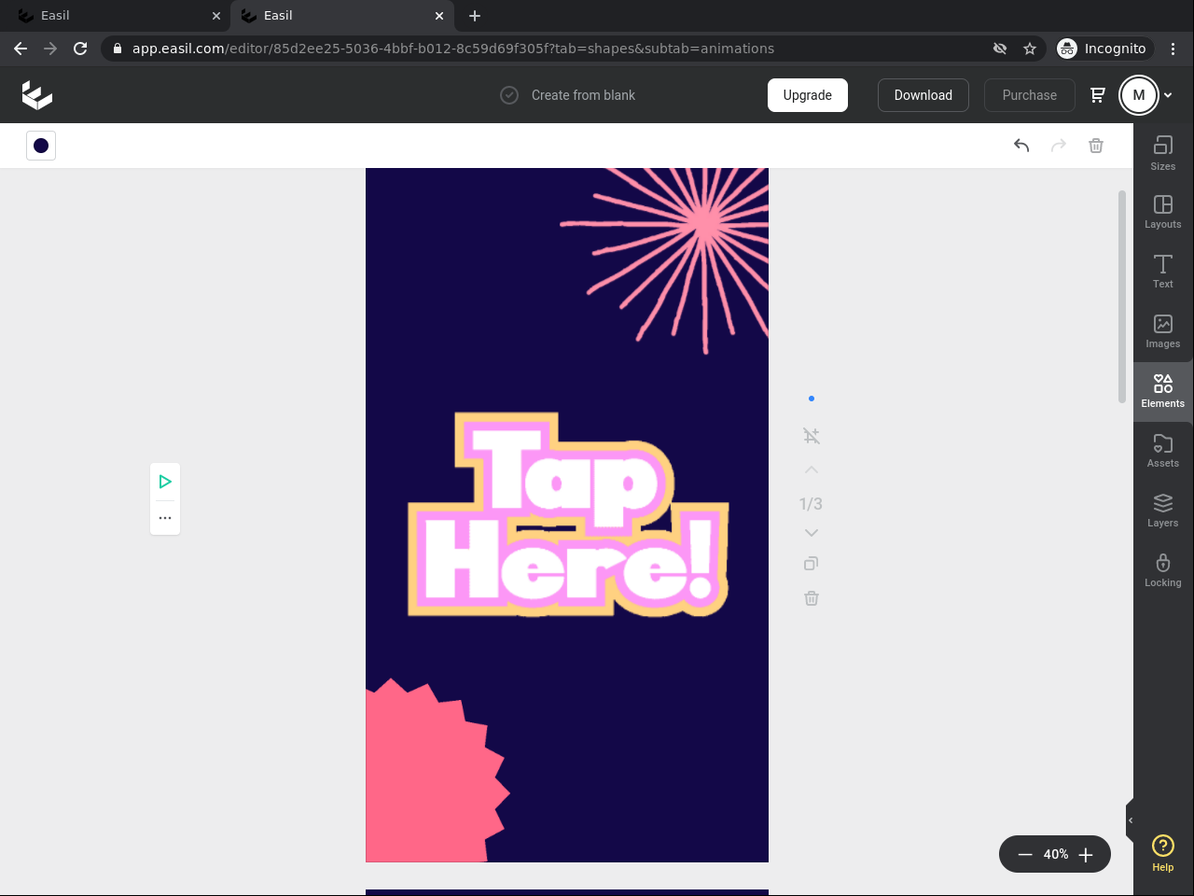Select the pink starburst shape
Viewport: 1194px width, 896px height.
(x=437, y=770)
